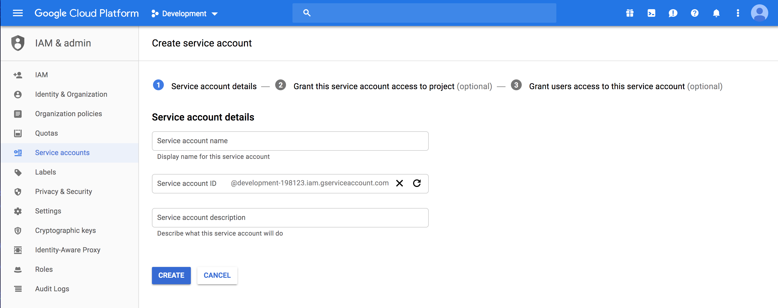The width and height of the screenshot is (778, 308).
Task: Click the Identity & Organization icon
Action: point(18,95)
